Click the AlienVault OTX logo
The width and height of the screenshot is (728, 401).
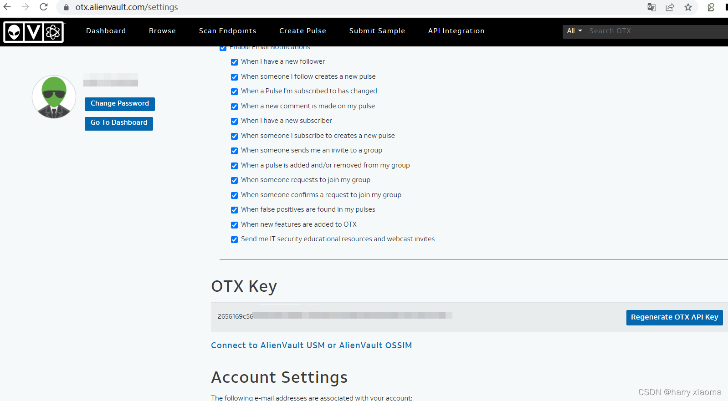[34, 32]
